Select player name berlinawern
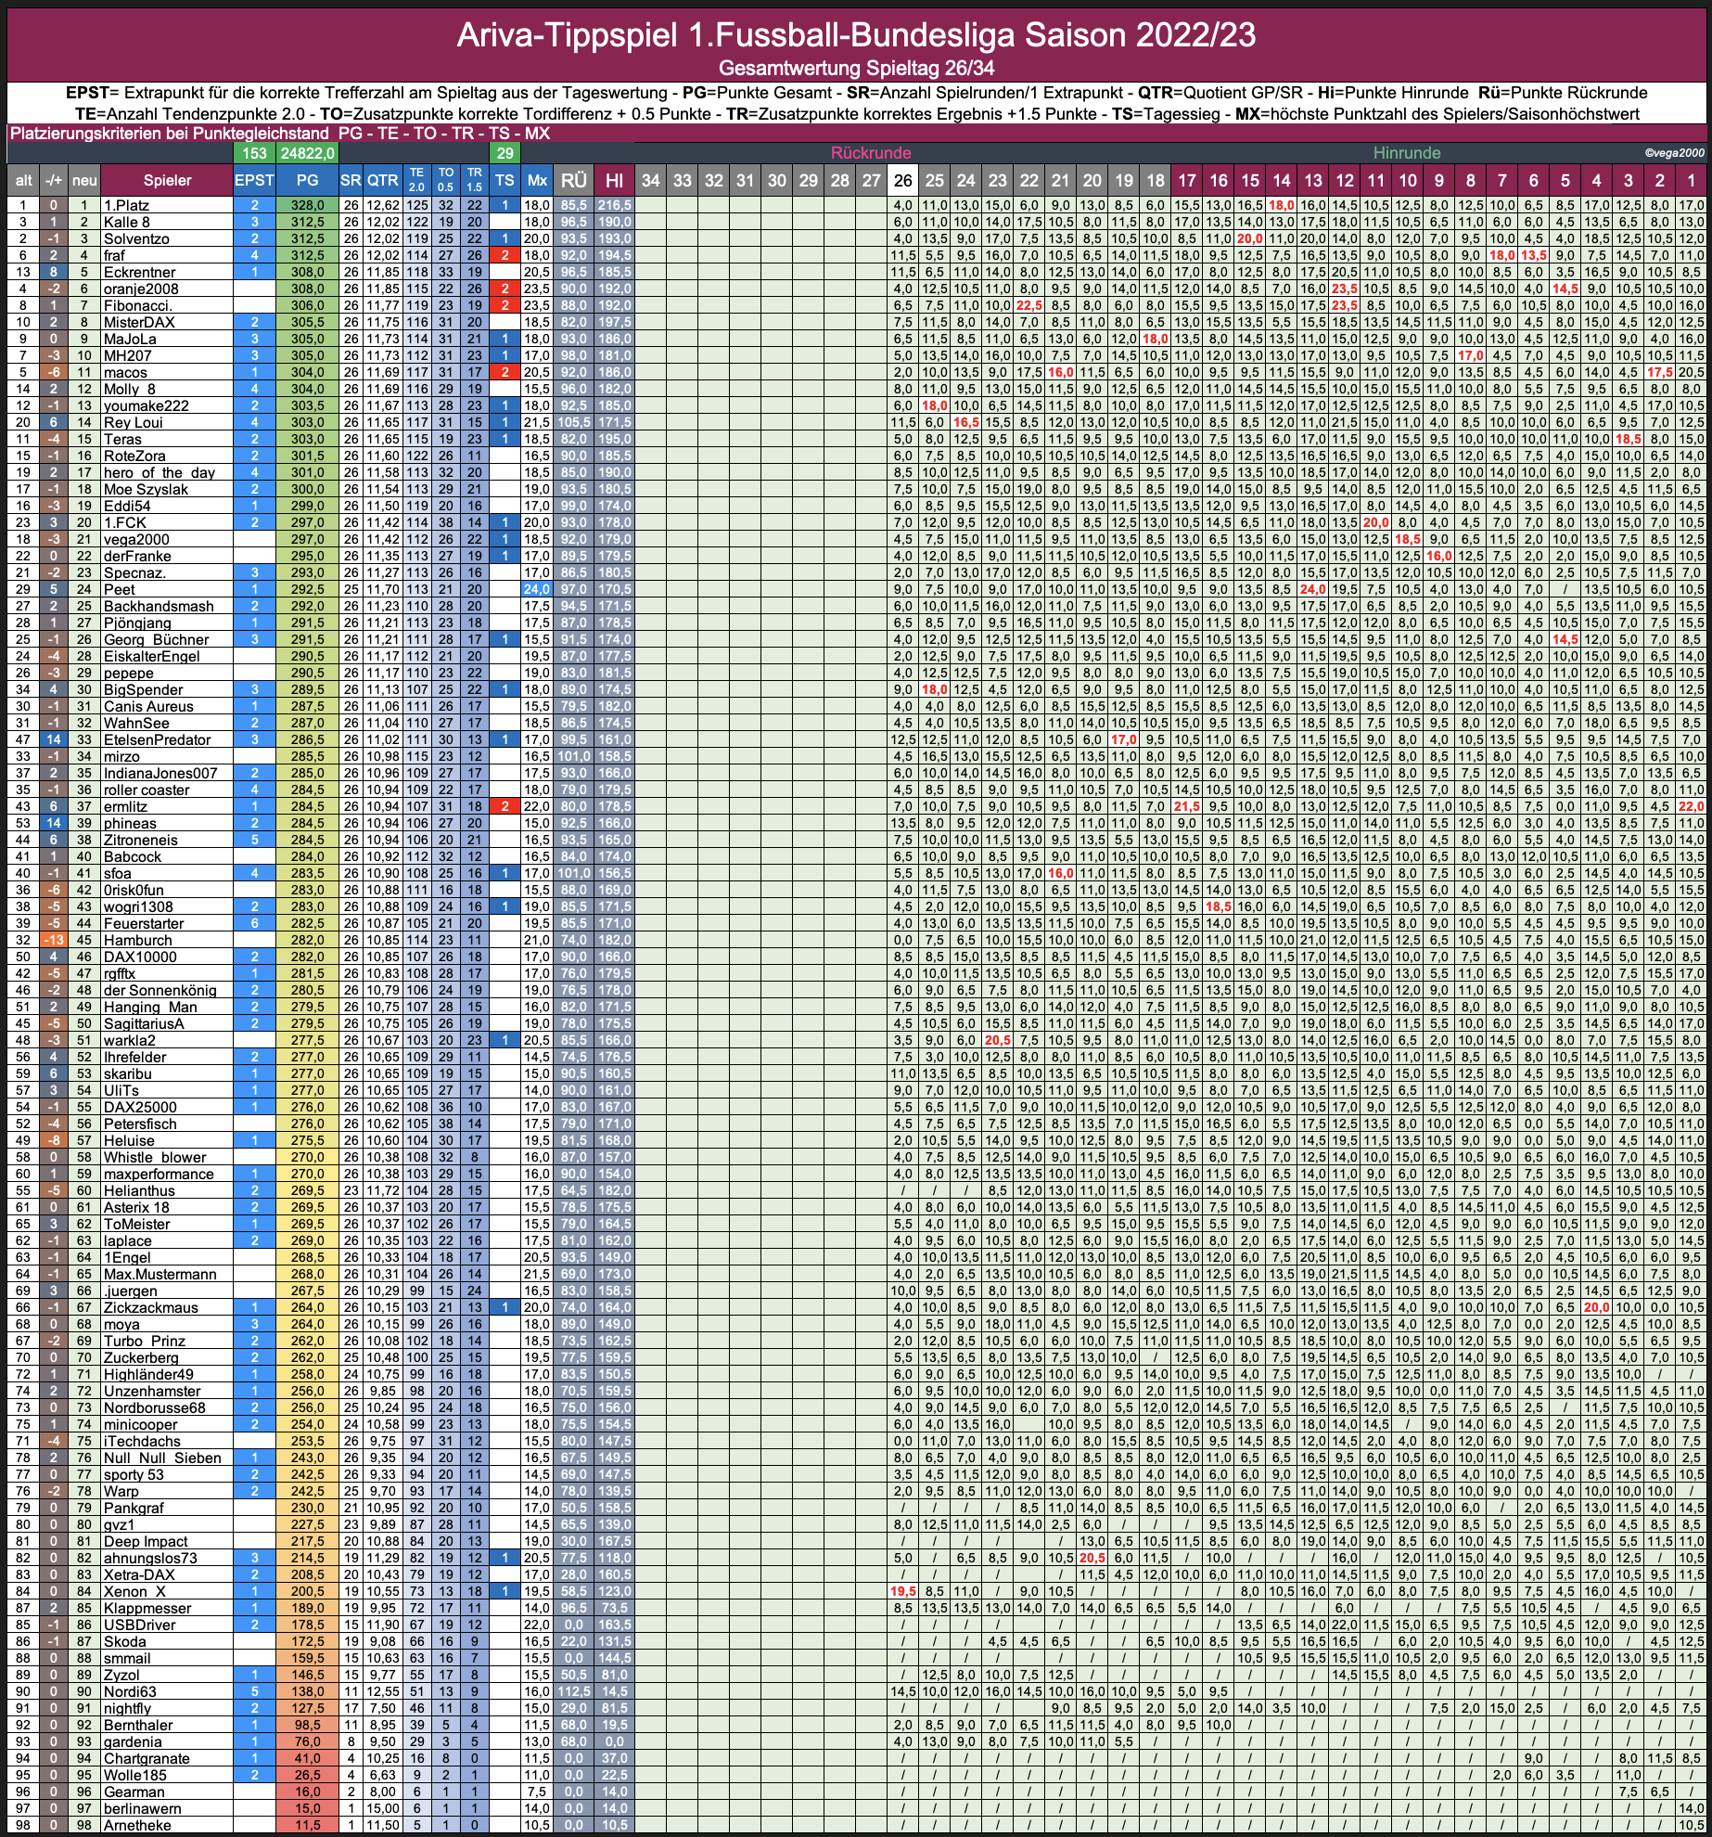The image size is (1712, 1837). tap(142, 1808)
